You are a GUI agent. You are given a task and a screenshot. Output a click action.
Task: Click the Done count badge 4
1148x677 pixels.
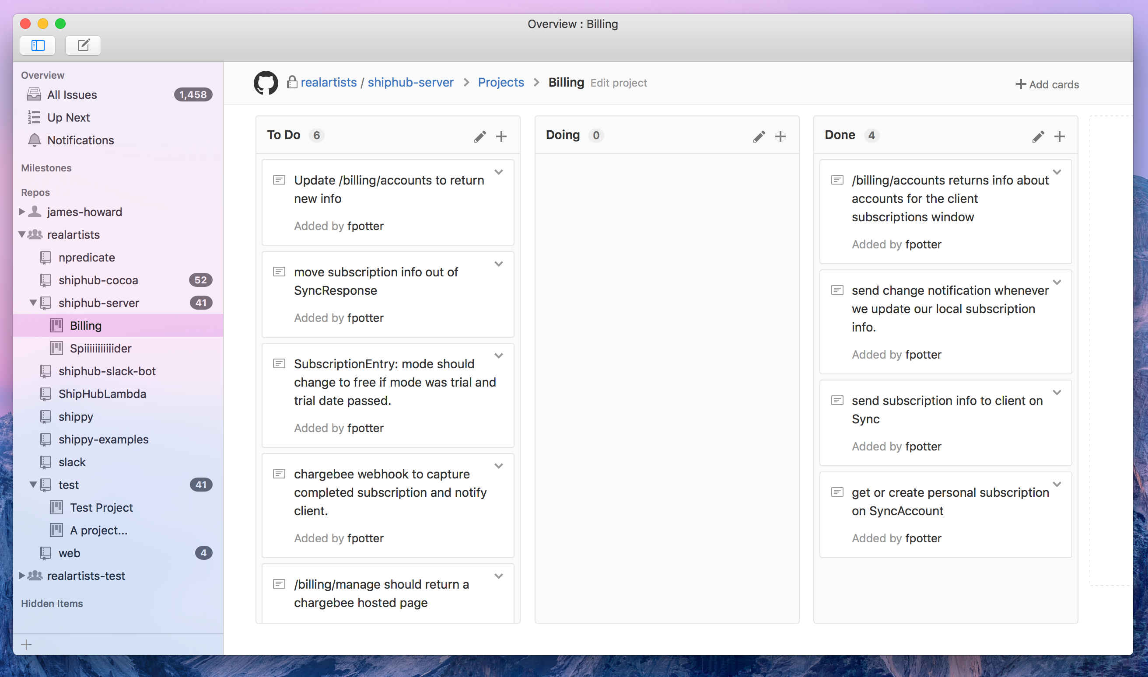871,136
